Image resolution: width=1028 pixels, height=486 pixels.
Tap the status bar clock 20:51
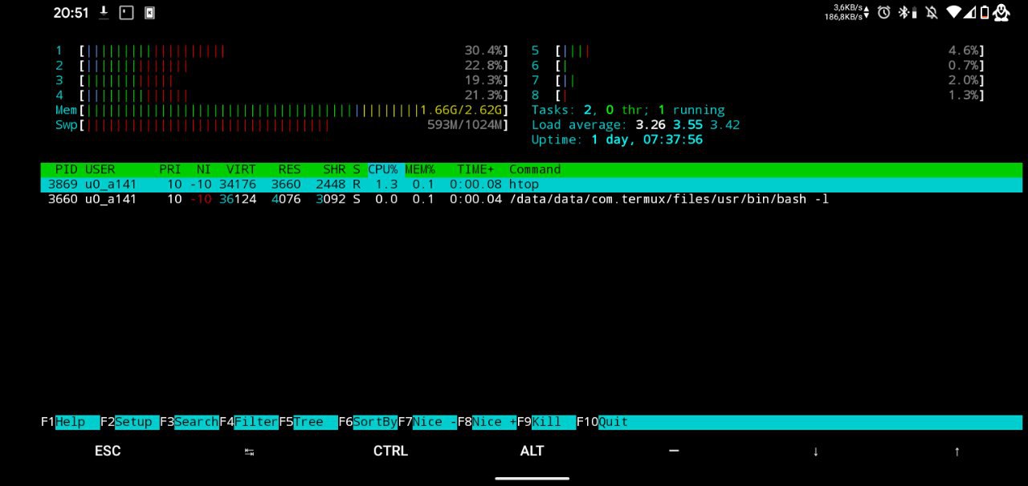coord(71,13)
